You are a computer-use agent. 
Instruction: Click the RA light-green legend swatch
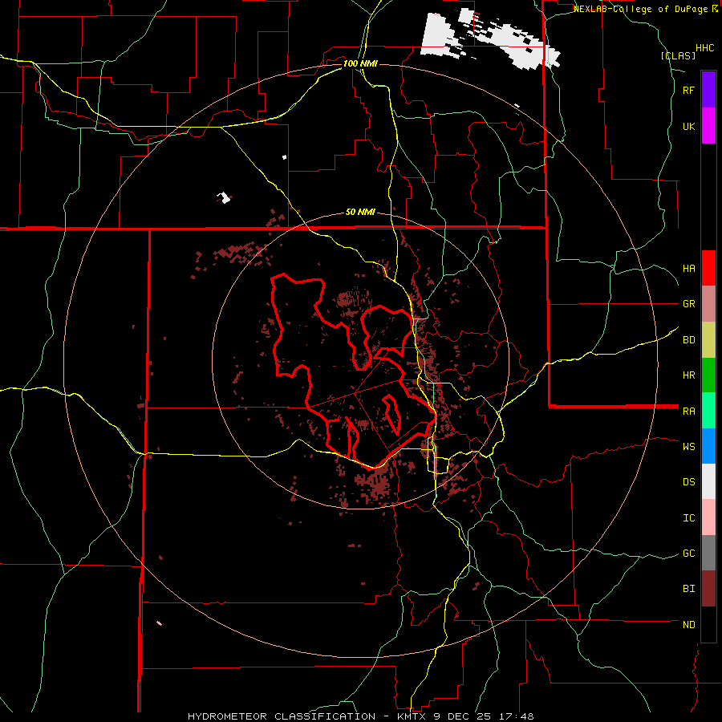coord(708,411)
